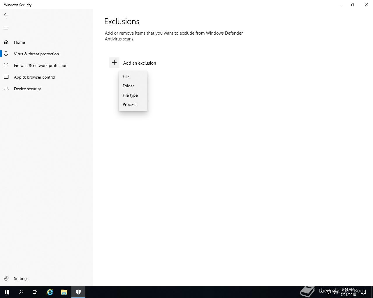Viewport: 373px width, 298px height.
Task: Click the Firewall & network antenna icon
Action: 6,65
